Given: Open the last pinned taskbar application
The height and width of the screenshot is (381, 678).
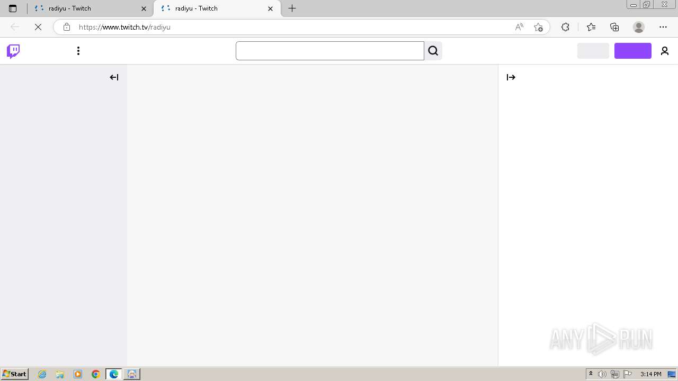Looking at the screenshot, I should pos(132,374).
